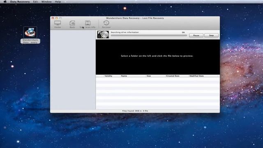
Task: Save scan info with the floppy disk icon
Action: pos(88,24)
